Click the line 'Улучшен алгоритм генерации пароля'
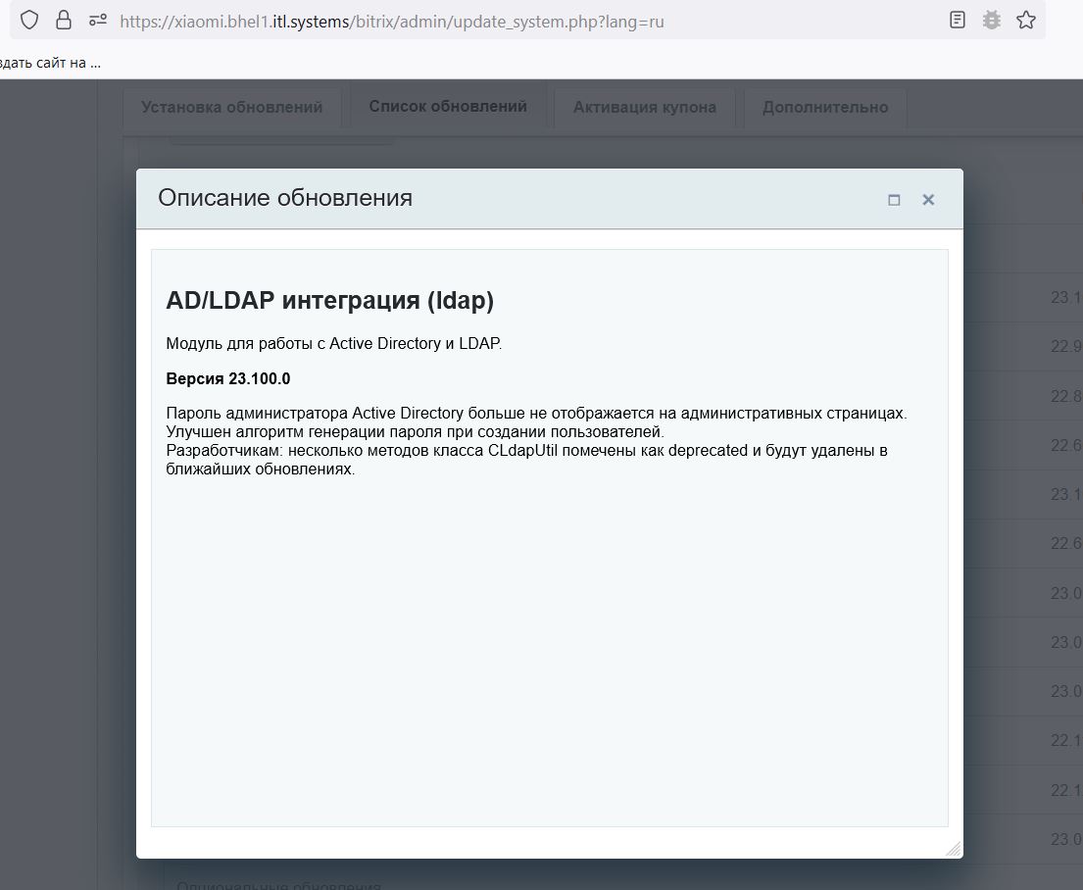Screen dimensions: 1083x890 416,432
